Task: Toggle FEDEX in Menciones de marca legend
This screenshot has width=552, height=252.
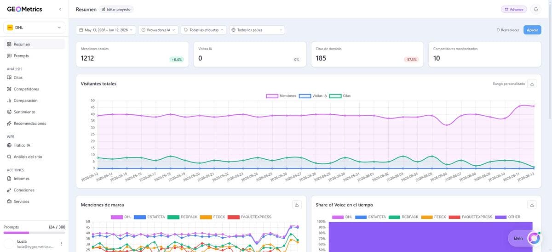Action: pos(213,217)
